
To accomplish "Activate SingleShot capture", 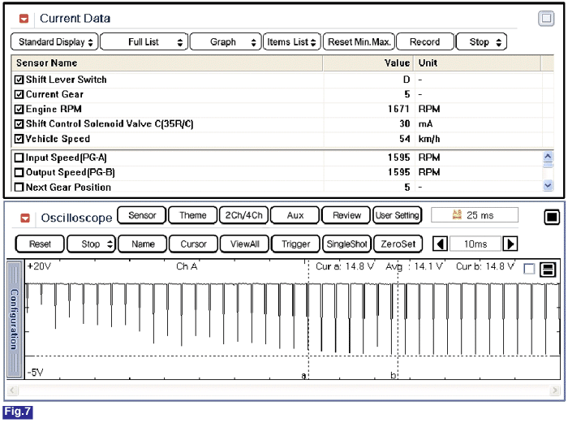I will click(346, 244).
